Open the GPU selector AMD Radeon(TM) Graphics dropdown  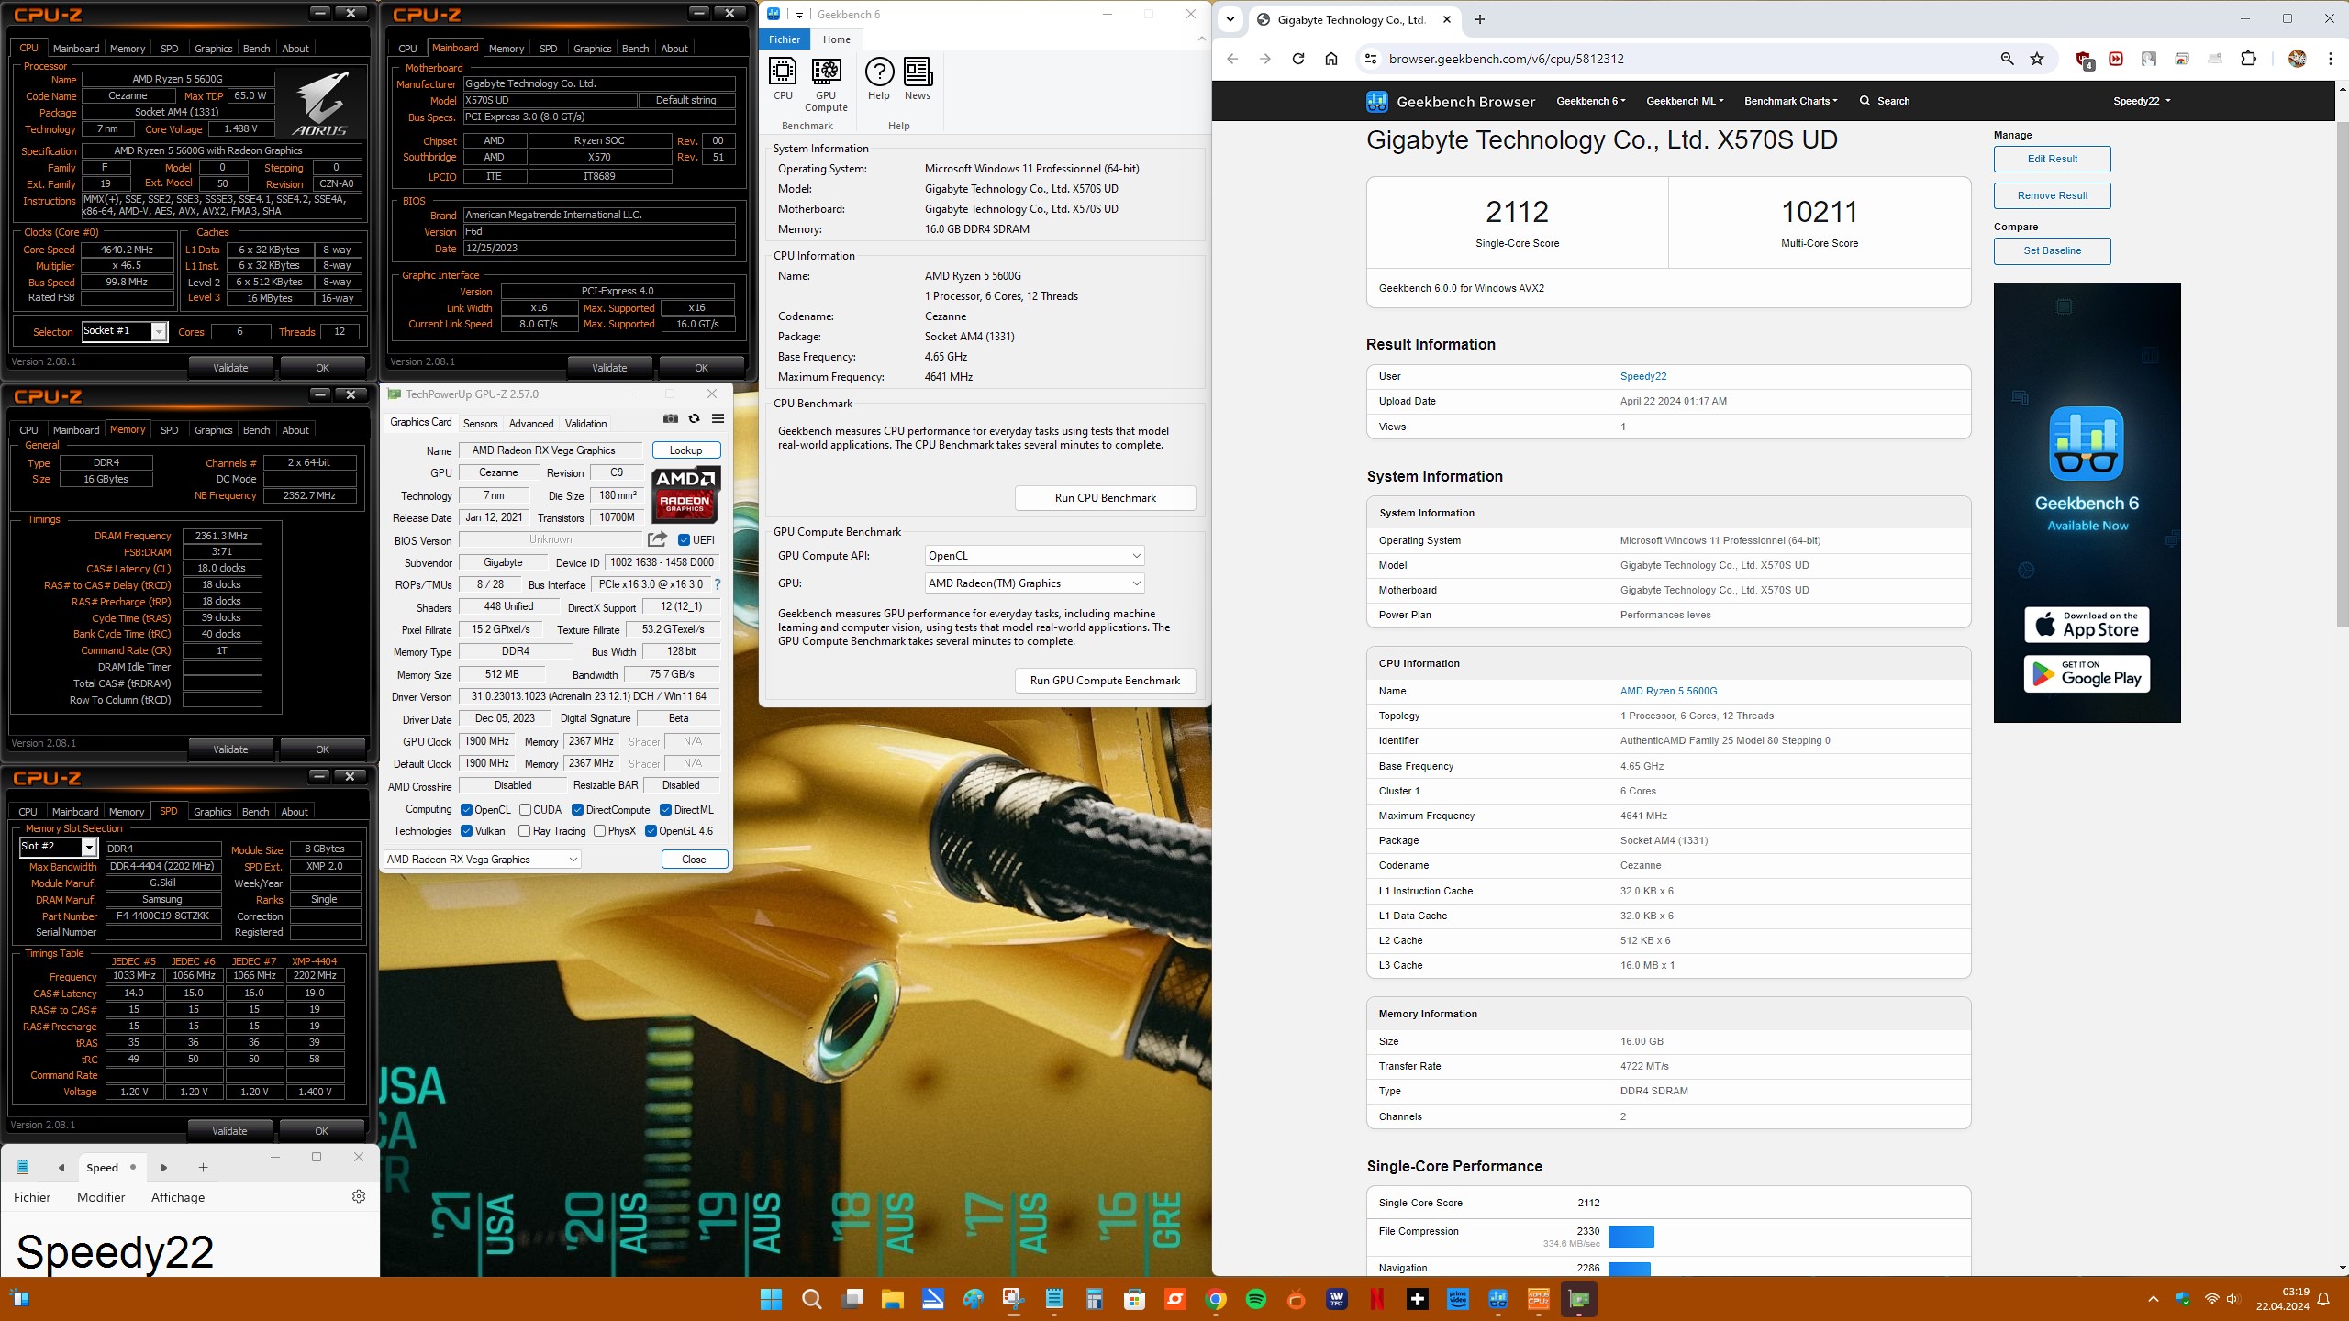(x=1034, y=583)
